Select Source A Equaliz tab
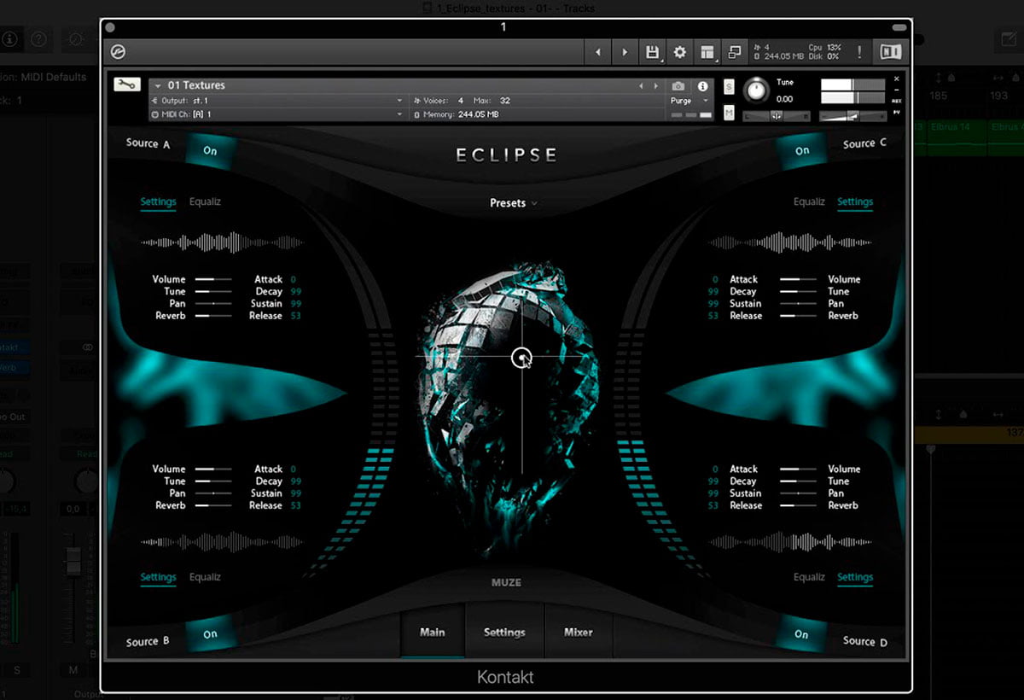This screenshot has height=700, width=1024. 205,202
